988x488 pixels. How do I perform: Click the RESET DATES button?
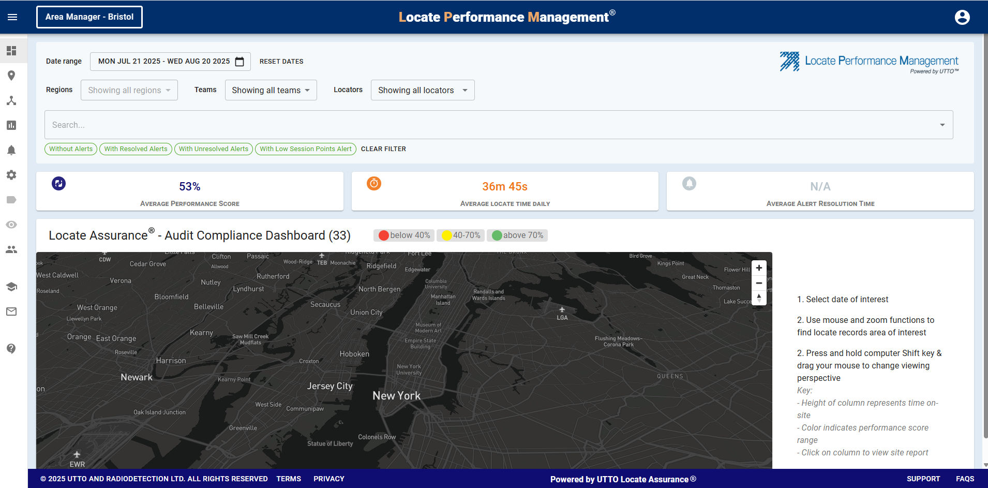pyautogui.click(x=281, y=62)
